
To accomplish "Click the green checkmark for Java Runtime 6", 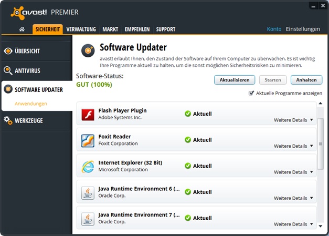I will (x=187, y=192).
